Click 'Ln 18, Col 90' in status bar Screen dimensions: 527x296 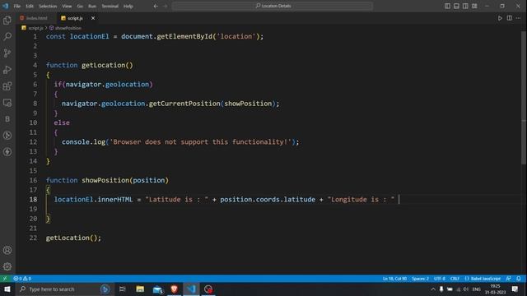coord(394,279)
